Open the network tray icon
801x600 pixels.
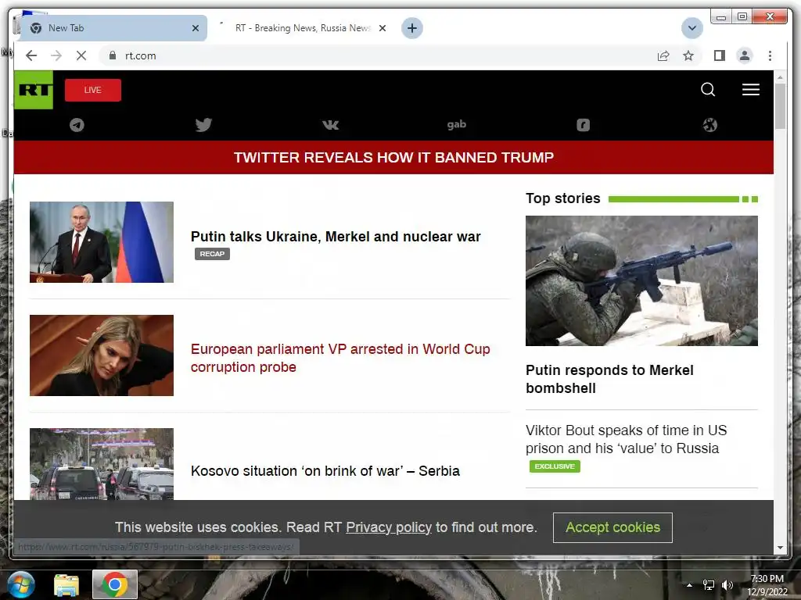(709, 585)
